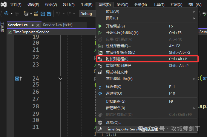Image resolution: width=207 pixels, height=137 pixels.
Task: Expand the 其他调试目标(H) submenu
Action: coord(194,79)
